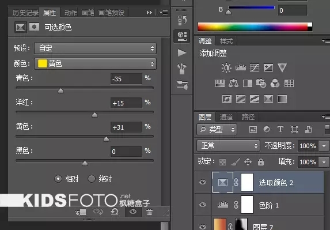The image size is (330, 230).
Task: Add a Posterize adjustment layer
Action: tap(241, 99)
